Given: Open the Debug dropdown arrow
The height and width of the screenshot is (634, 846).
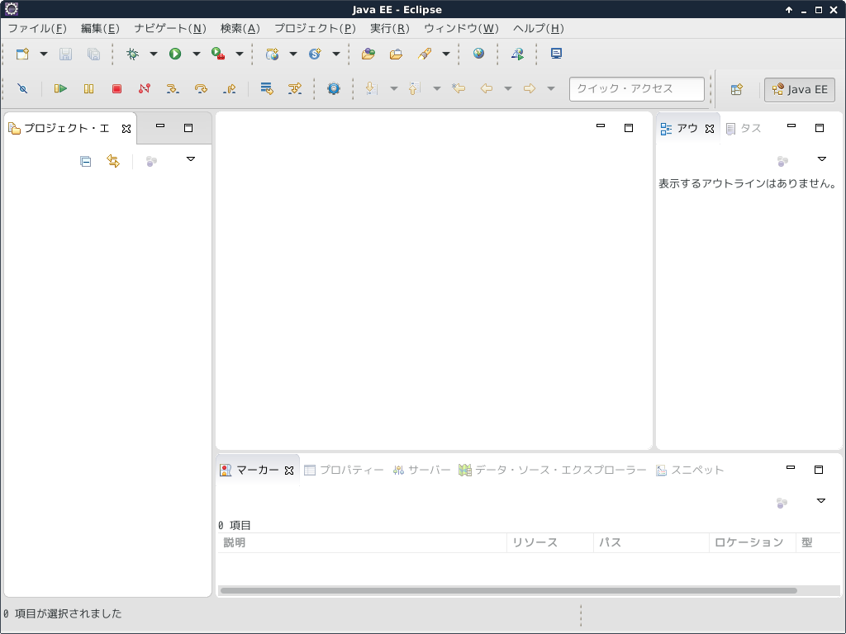Looking at the screenshot, I should (153, 54).
